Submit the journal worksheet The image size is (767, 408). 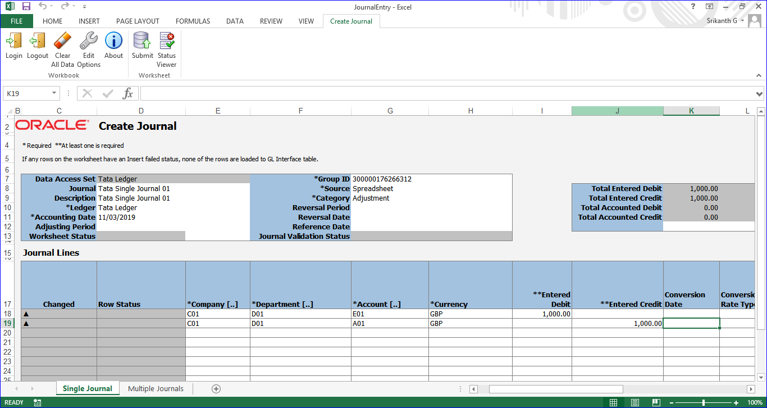coord(142,41)
